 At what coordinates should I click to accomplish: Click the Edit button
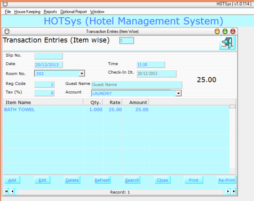coord(42,180)
